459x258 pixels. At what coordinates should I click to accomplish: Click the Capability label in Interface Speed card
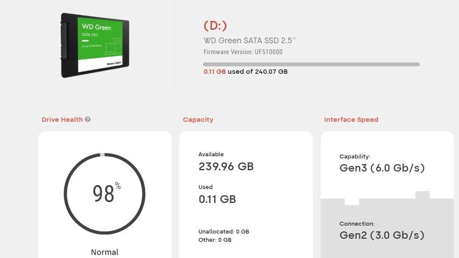[355, 156]
